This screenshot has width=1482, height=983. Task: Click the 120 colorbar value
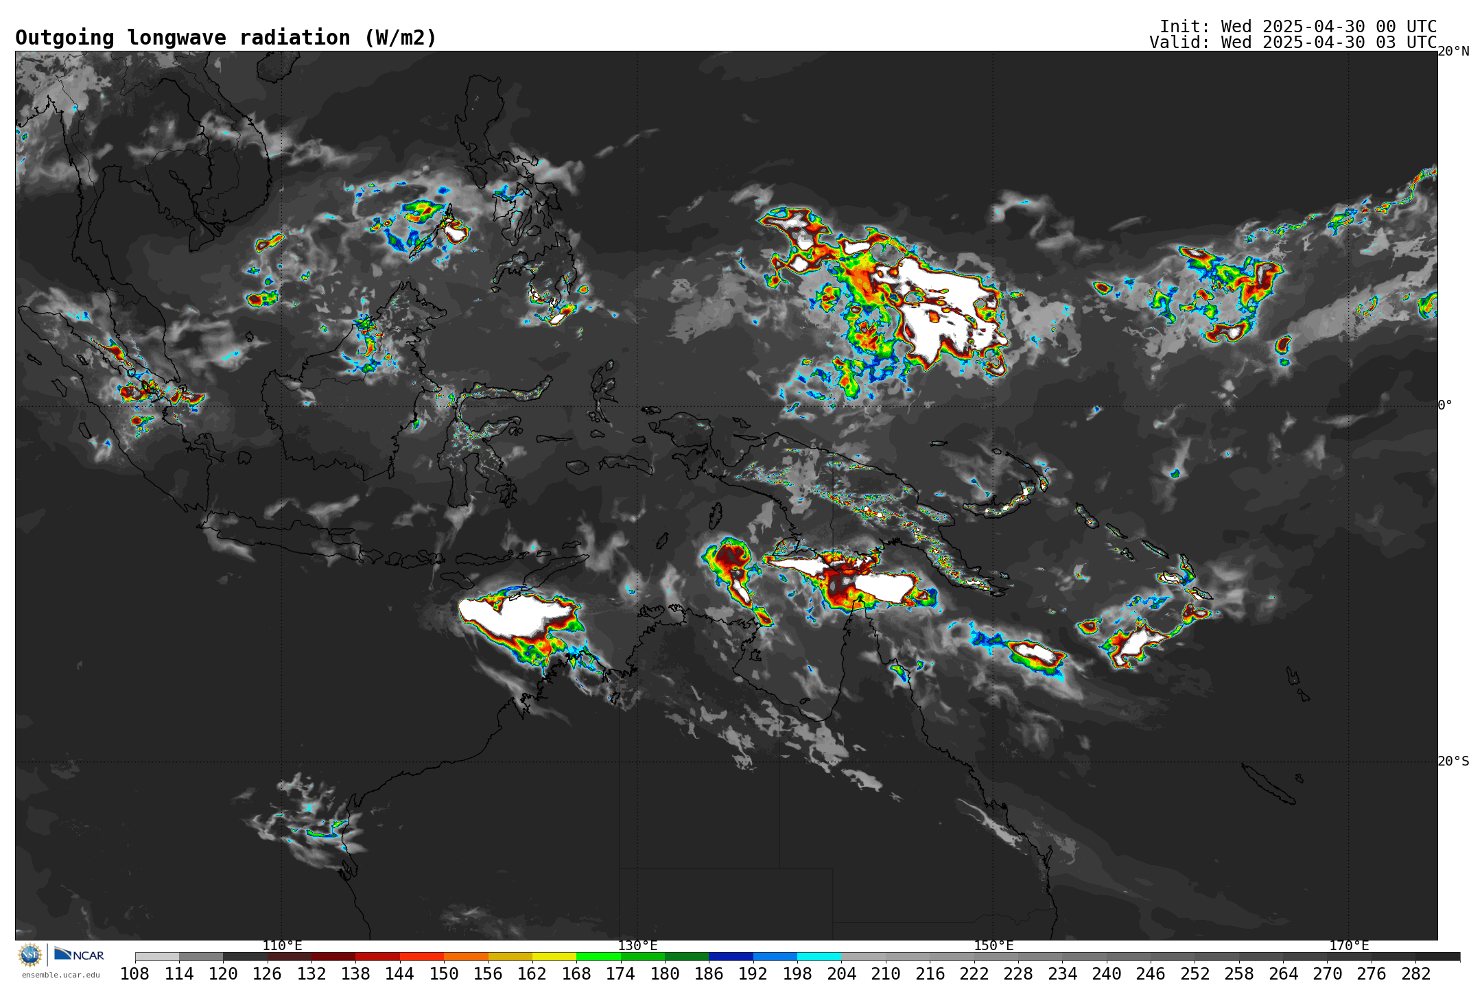223,973
